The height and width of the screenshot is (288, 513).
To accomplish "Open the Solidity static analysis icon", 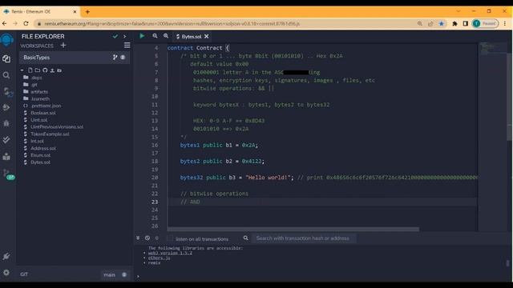I will 6,140.
